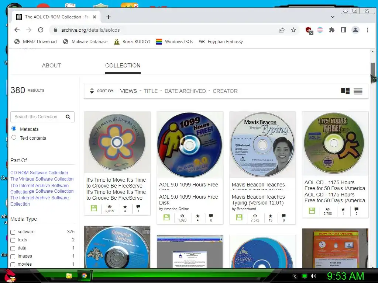
Task: Click the address bar URL archive.org/details/aolcds
Action: [90, 30]
